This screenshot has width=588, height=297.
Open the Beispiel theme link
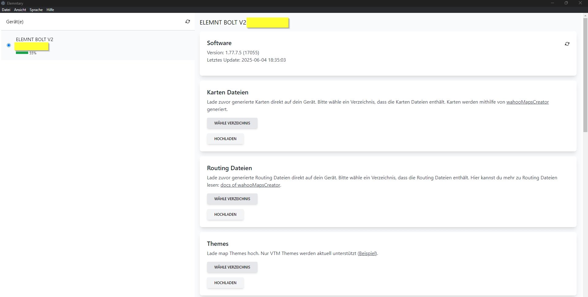[367, 253]
